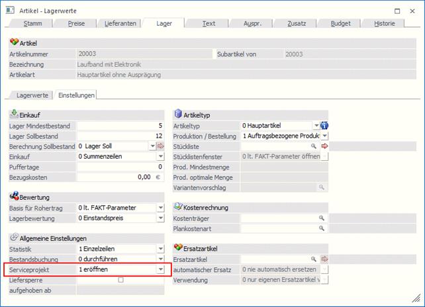Switch to the Preise tab

point(77,23)
